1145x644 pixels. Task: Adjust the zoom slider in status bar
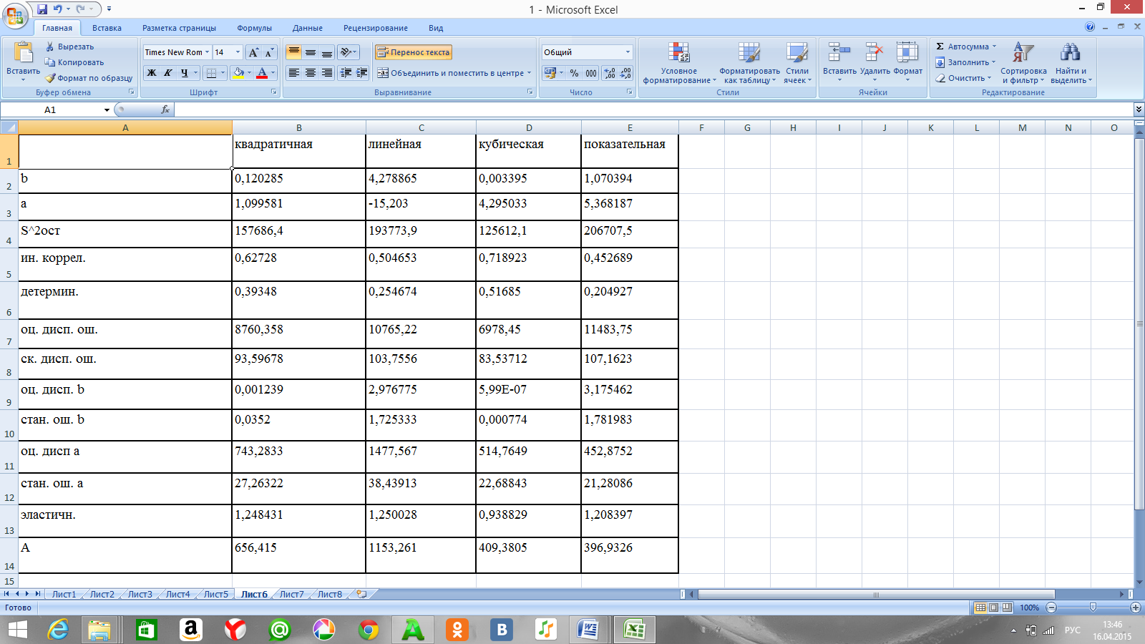point(1093,608)
